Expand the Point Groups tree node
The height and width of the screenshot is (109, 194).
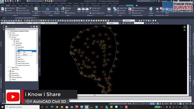pos(8,35)
